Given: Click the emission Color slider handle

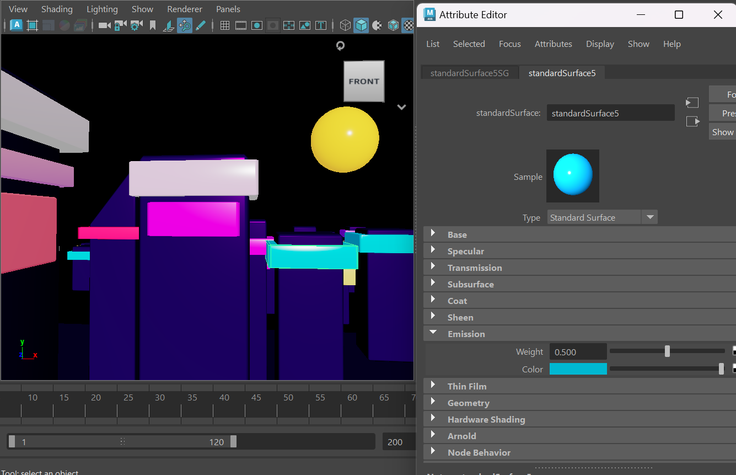Looking at the screenshot, I should click(721, 369).
